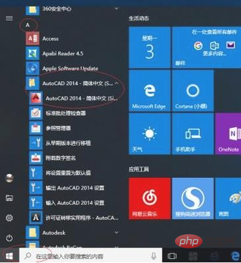Viewport: 241px width, 263px height.
Task: Click Apple Software Update text label
Action: [71, 69]
